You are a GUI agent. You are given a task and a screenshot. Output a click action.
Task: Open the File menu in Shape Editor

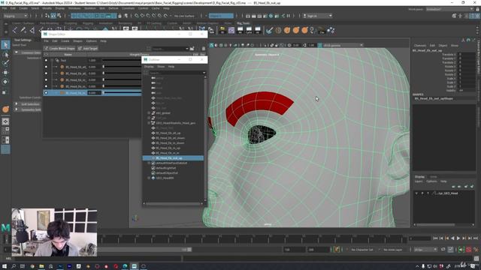[46, 41]
